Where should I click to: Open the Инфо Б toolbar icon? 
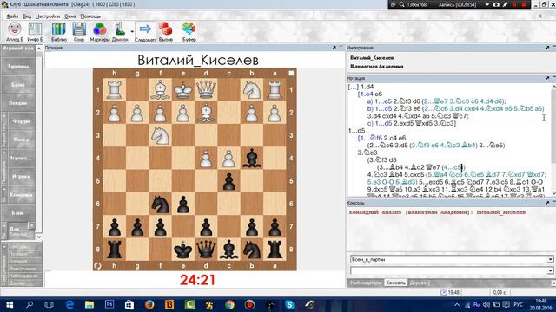35,31
